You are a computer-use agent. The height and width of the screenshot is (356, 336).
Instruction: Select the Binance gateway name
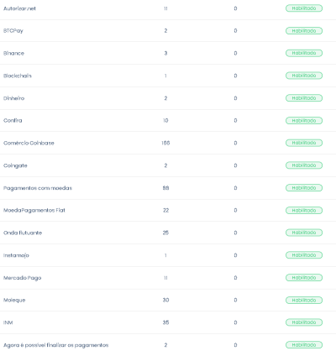pos(13,53)
